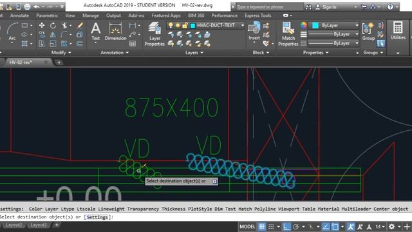
Task: Click the Dimension tool
Action: (x=115, y=32)
